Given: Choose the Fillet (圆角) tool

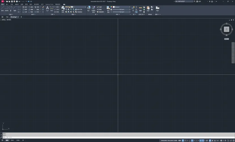Looking at the screenshot, I should (37, 9).
